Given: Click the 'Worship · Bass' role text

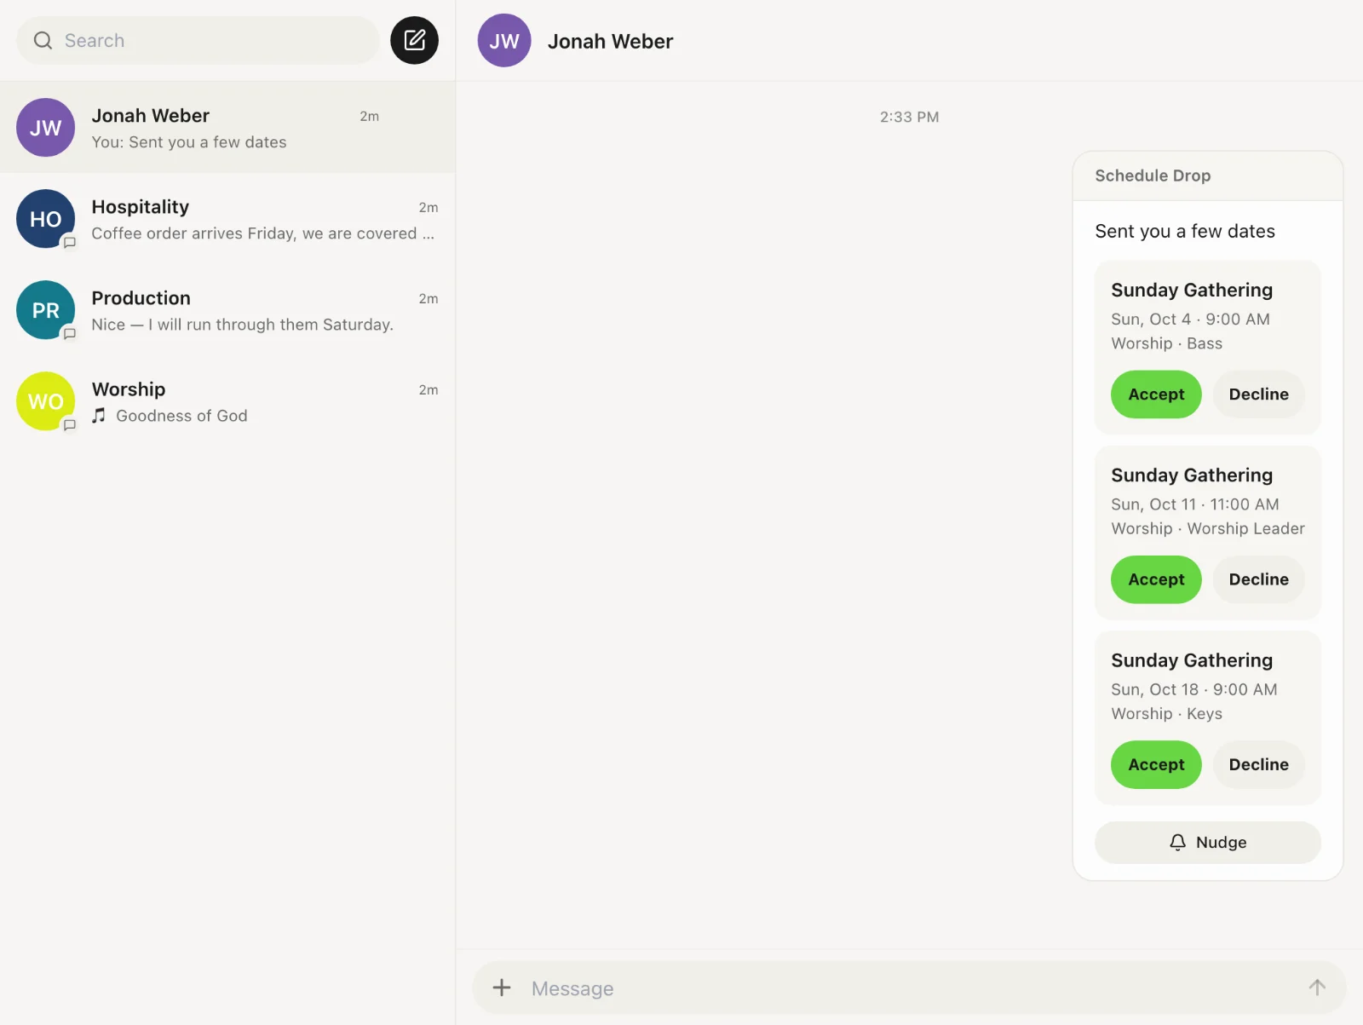Looking at the screenshot, I should [1166, 343].
